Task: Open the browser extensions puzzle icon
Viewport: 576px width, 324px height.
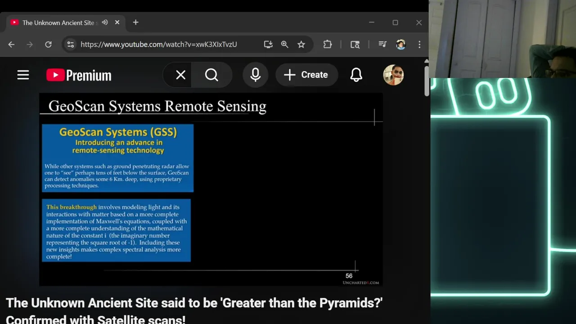Action: pyautogui.click(x=328, y=45)
